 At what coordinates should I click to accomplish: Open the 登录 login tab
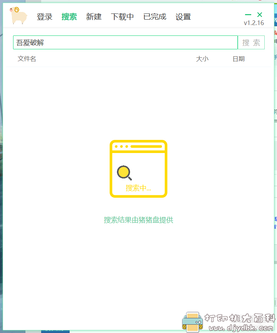(45, 17)
